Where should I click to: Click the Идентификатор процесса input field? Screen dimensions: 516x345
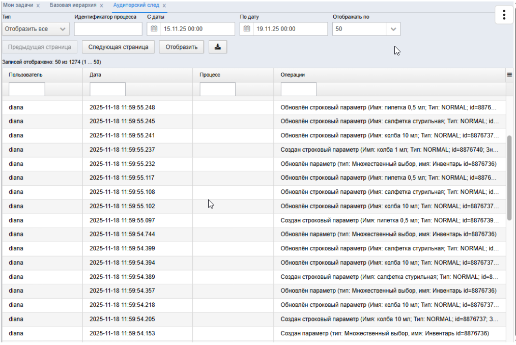108,29
